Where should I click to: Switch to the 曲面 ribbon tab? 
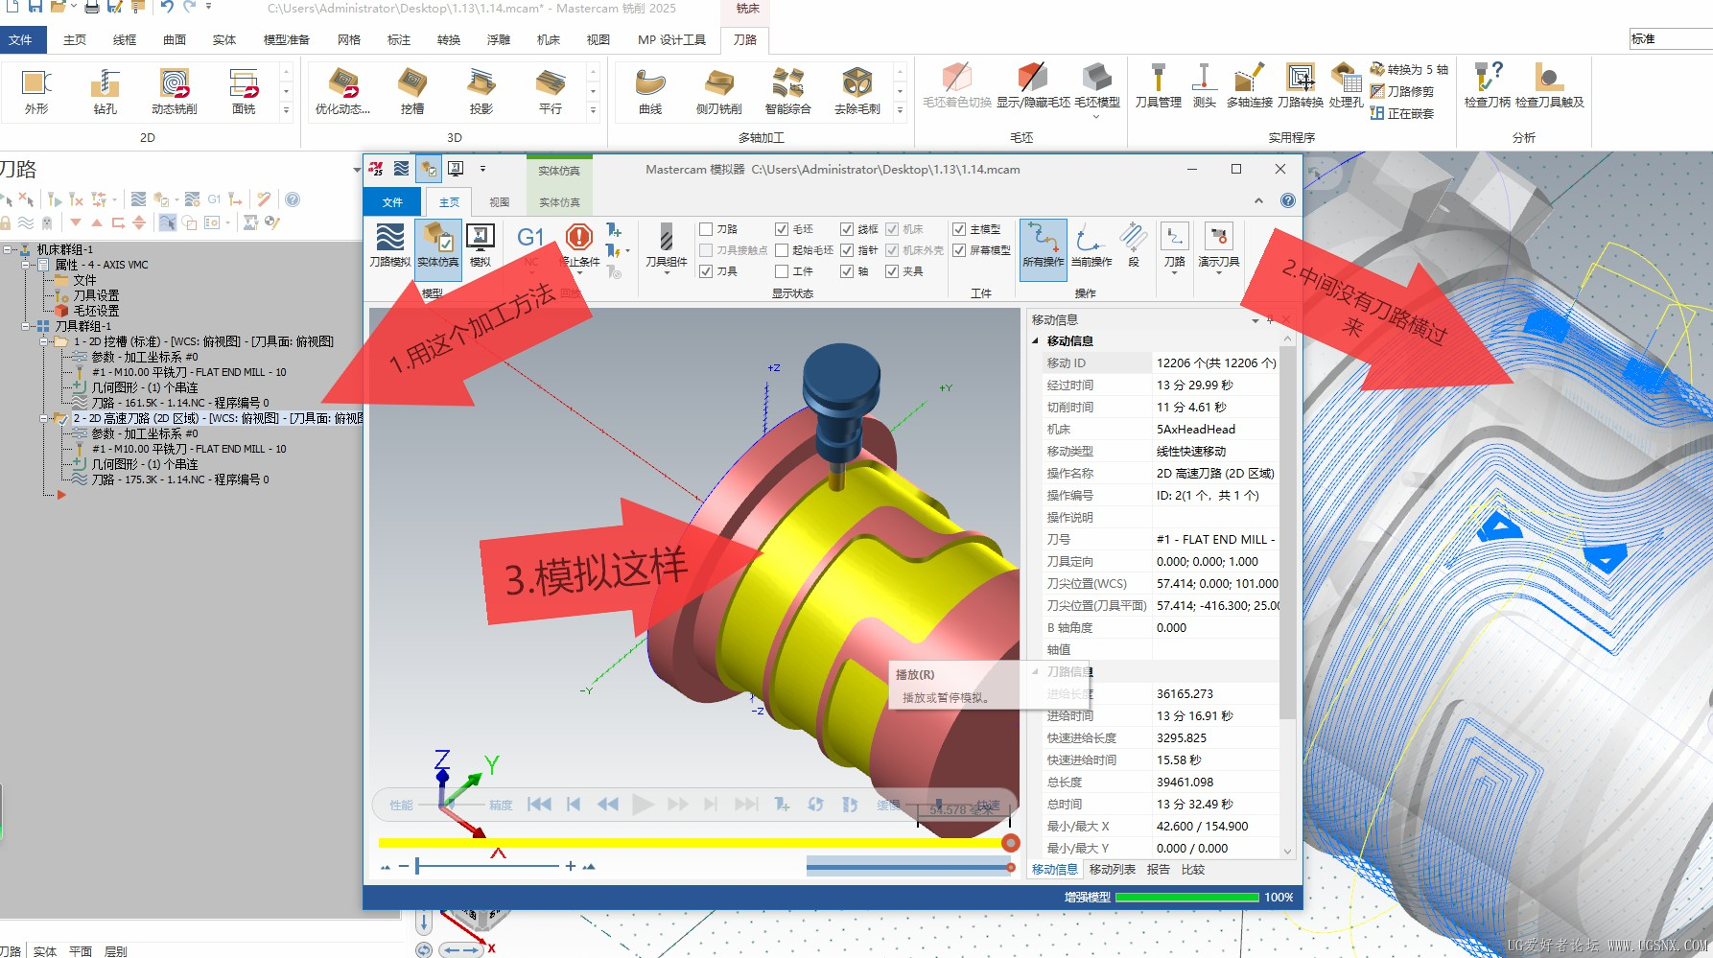tap(175, 39)
